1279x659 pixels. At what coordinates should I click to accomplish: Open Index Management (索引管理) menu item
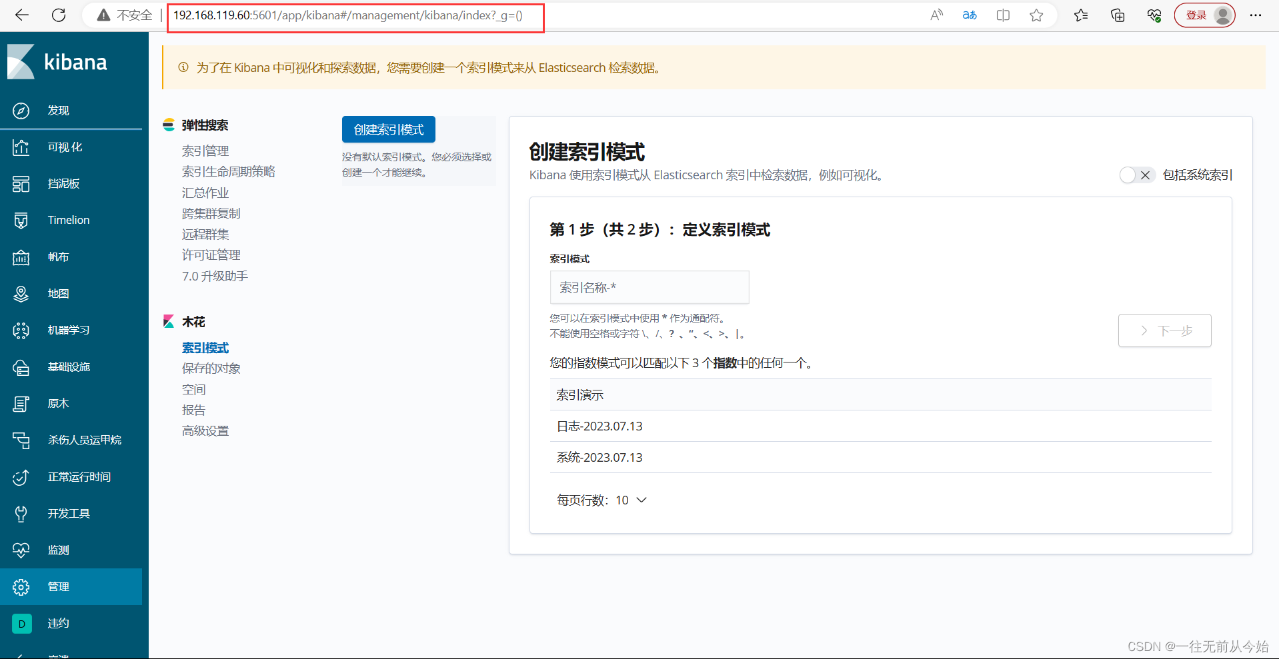click(x=205, y=151)
